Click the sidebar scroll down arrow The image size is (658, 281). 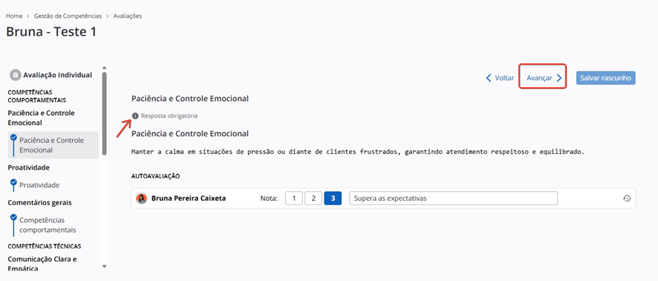click(105, 266)
